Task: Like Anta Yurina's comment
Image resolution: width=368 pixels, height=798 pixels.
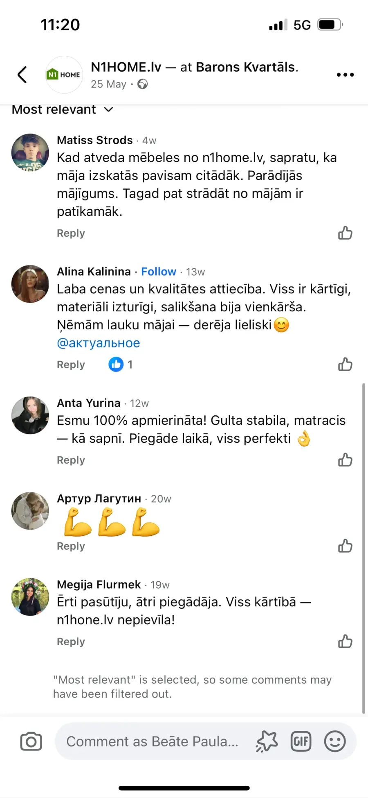Action: click(345, 460)
